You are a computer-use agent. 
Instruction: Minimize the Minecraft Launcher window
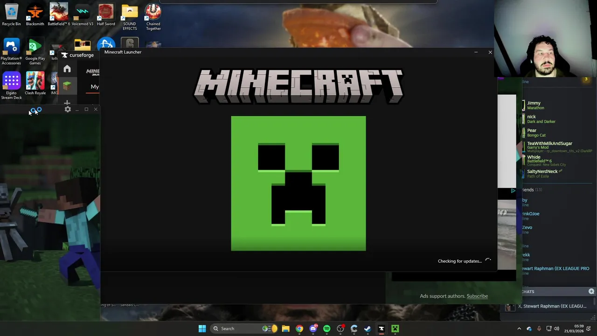click(x=476, y=52)
